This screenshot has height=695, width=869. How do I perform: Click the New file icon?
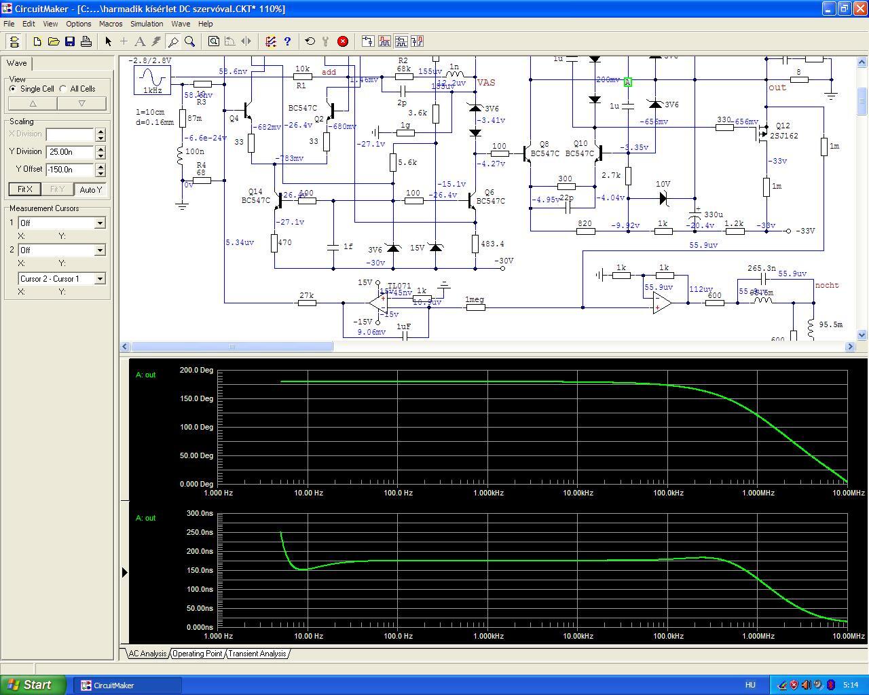pyautogui.click(x=37, y=41)
